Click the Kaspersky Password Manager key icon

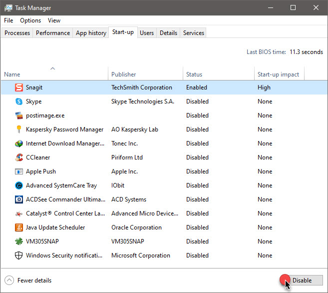[19, 129]
